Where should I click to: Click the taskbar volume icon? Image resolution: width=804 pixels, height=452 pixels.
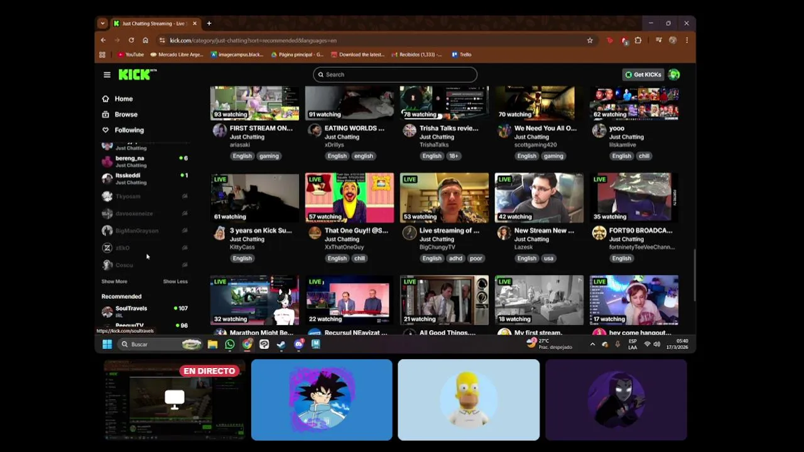tap(656, 344)
